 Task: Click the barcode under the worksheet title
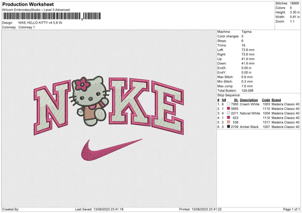click(52, 16)
